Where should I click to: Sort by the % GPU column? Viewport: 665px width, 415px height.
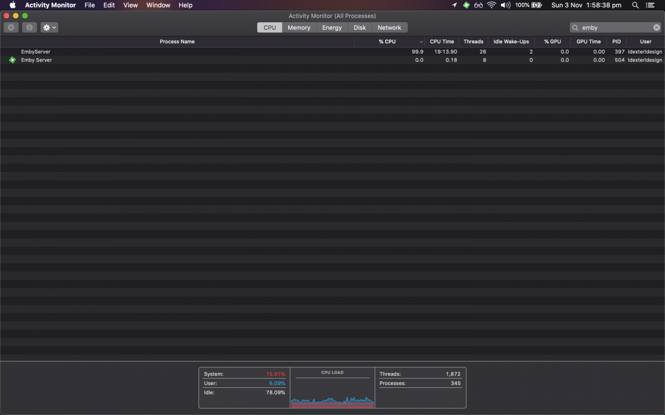[553, 41]
